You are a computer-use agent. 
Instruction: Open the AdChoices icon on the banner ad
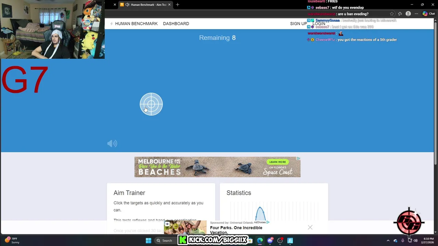pyautogui.click(x=298, y=159)
